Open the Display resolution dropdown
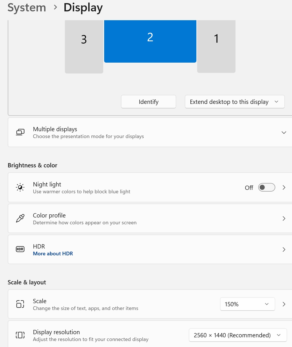The height and width of the screenshot is (347, 292). click(238, 335)
